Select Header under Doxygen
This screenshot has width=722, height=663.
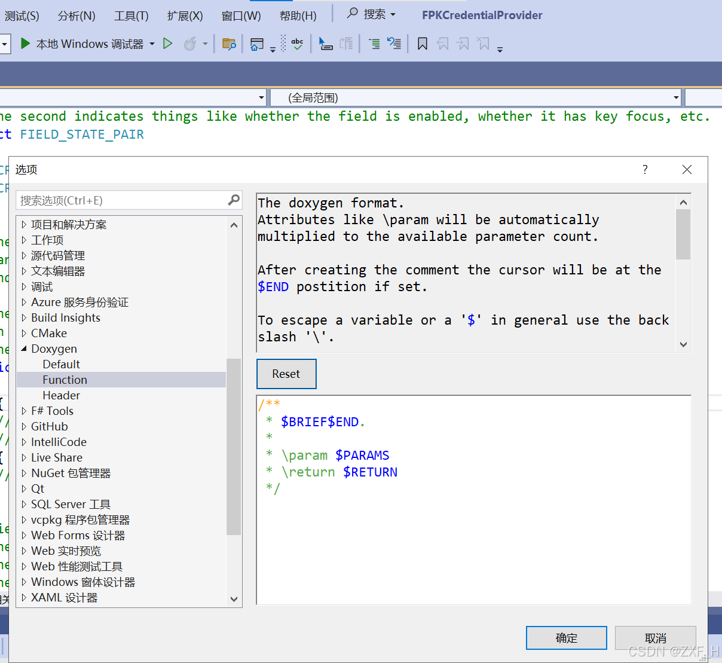[61, 396]
